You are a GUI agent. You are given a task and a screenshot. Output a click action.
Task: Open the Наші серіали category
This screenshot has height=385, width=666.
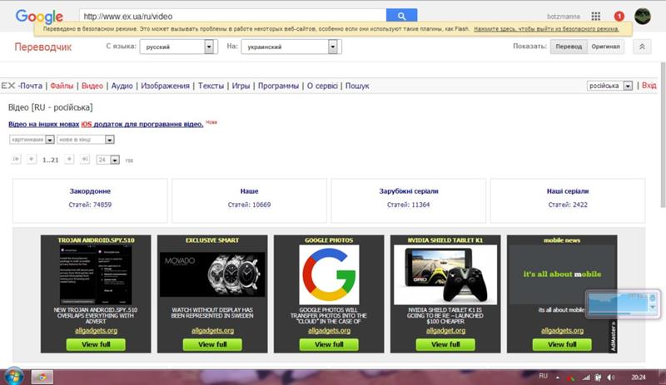568,191
